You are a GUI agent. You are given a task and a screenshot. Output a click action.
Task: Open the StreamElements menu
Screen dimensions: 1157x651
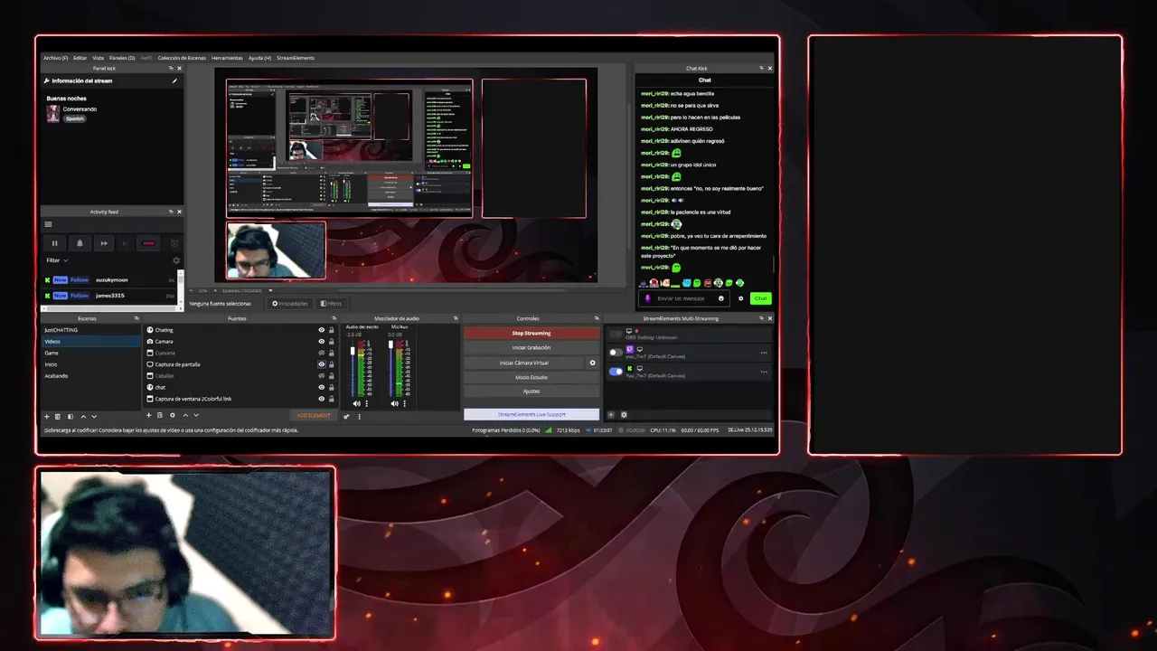[296, 58]
